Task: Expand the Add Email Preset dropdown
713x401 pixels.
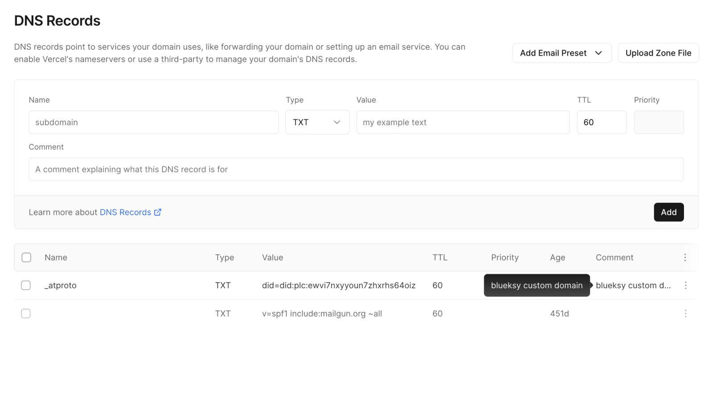Action: (561, 53)
